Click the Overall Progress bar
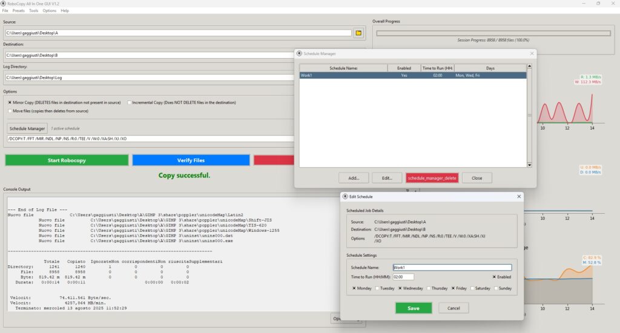This screenshot has height=333, width=620. click(x=493, y=33)
